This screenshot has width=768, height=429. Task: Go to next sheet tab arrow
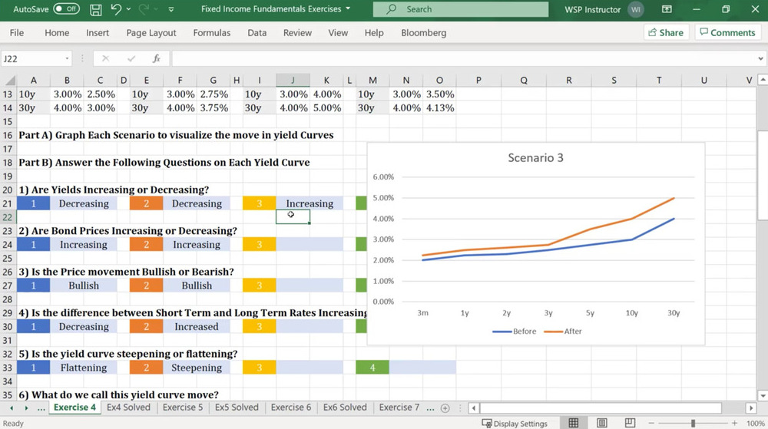[x=26, y=408]
